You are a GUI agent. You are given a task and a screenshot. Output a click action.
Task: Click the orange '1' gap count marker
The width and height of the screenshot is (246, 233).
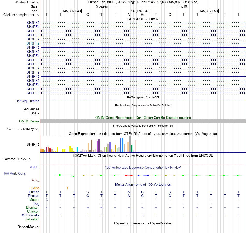[67, 188]
